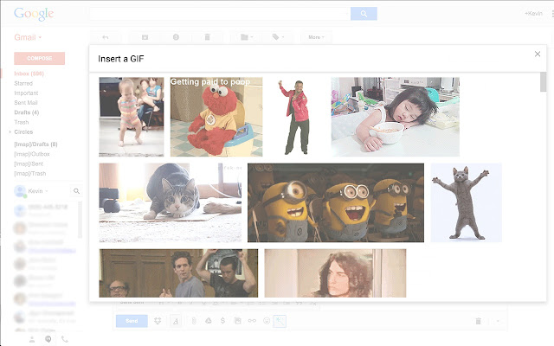Open Drafts (4) folder
Screen dimensions: 554x346
coord(27,112)
